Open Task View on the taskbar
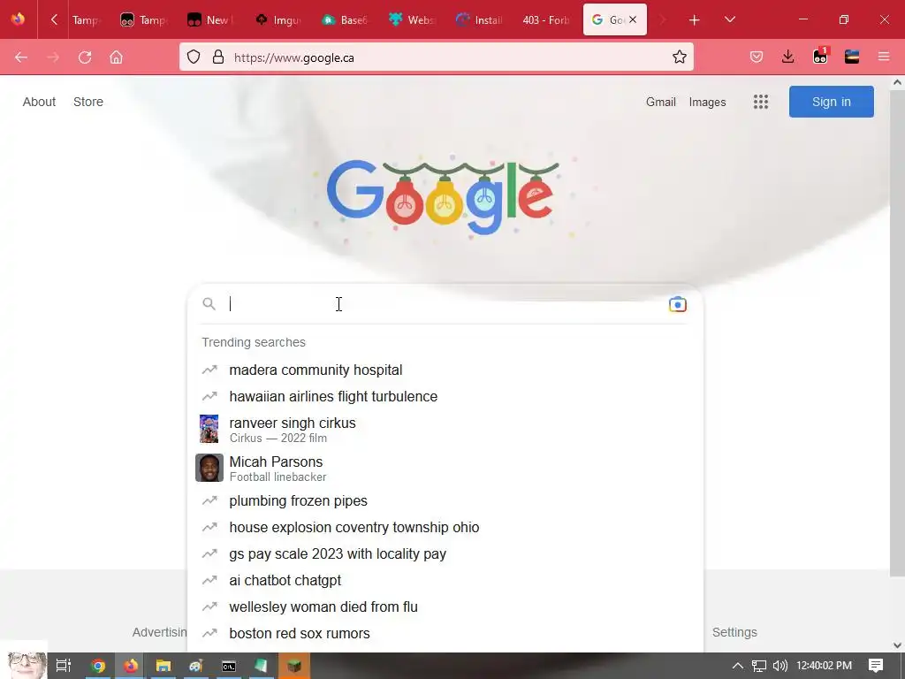 pos(64,666)
